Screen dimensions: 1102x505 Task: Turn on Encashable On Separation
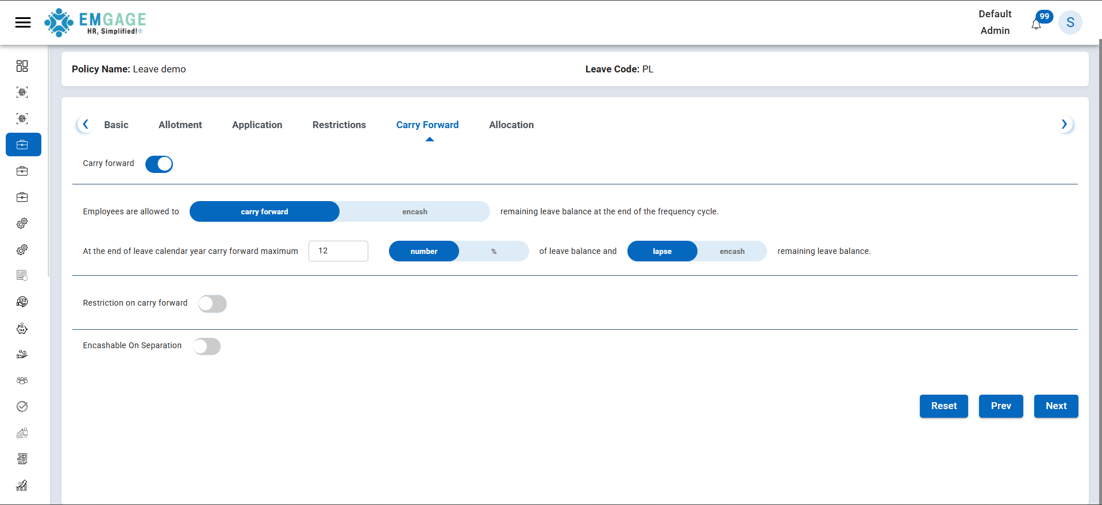207,346
